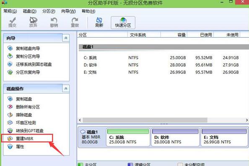Click the 擦除磁盘 icon

pyautogui.click(x=10, y=115)
